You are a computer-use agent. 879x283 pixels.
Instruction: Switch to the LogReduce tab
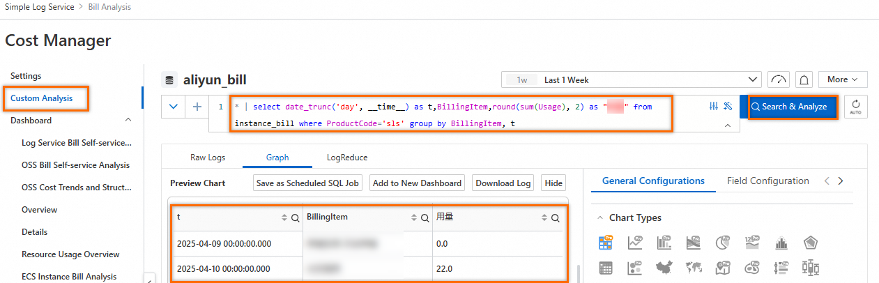point(347,158)
